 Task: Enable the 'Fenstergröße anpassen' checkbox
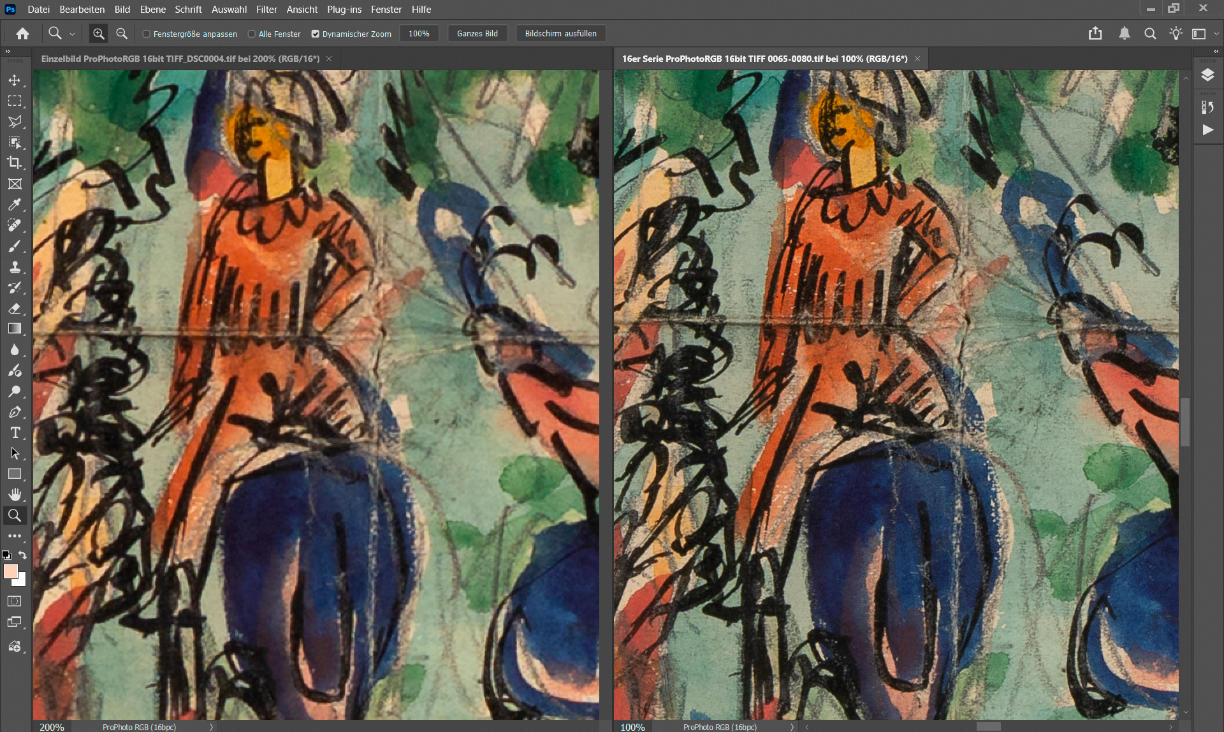pyautogui.click(x=147, y=34)
